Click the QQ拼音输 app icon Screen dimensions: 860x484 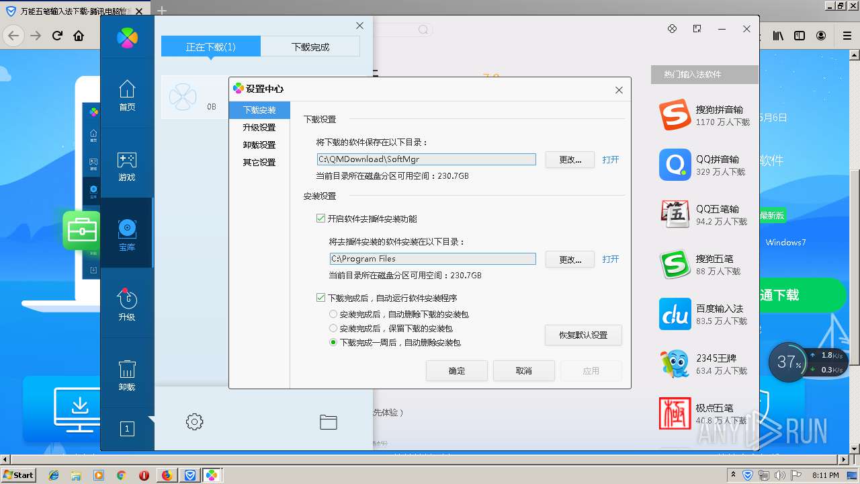pyautogui.click(x=675, y=165)
